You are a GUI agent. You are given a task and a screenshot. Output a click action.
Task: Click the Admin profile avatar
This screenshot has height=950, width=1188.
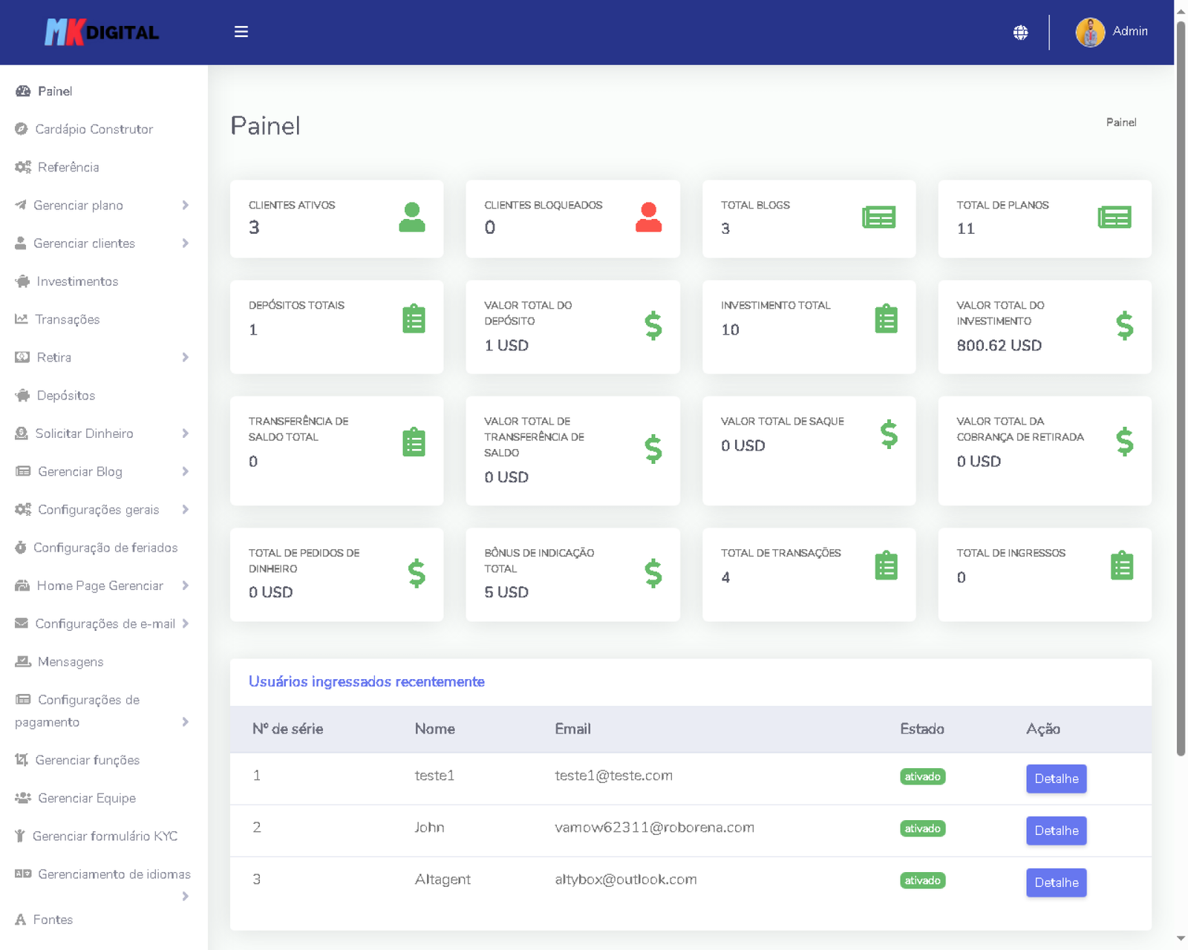[1089, 32]
